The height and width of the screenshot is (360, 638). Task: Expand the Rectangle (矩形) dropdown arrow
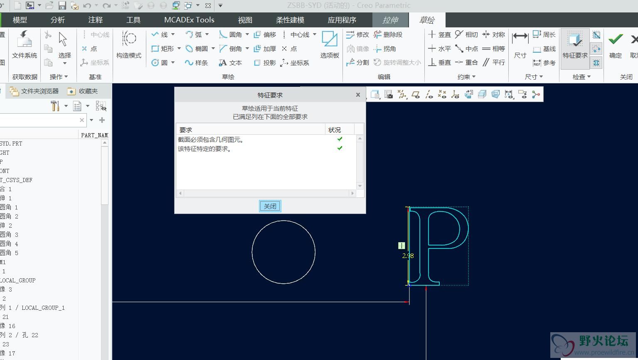(179, 49)
